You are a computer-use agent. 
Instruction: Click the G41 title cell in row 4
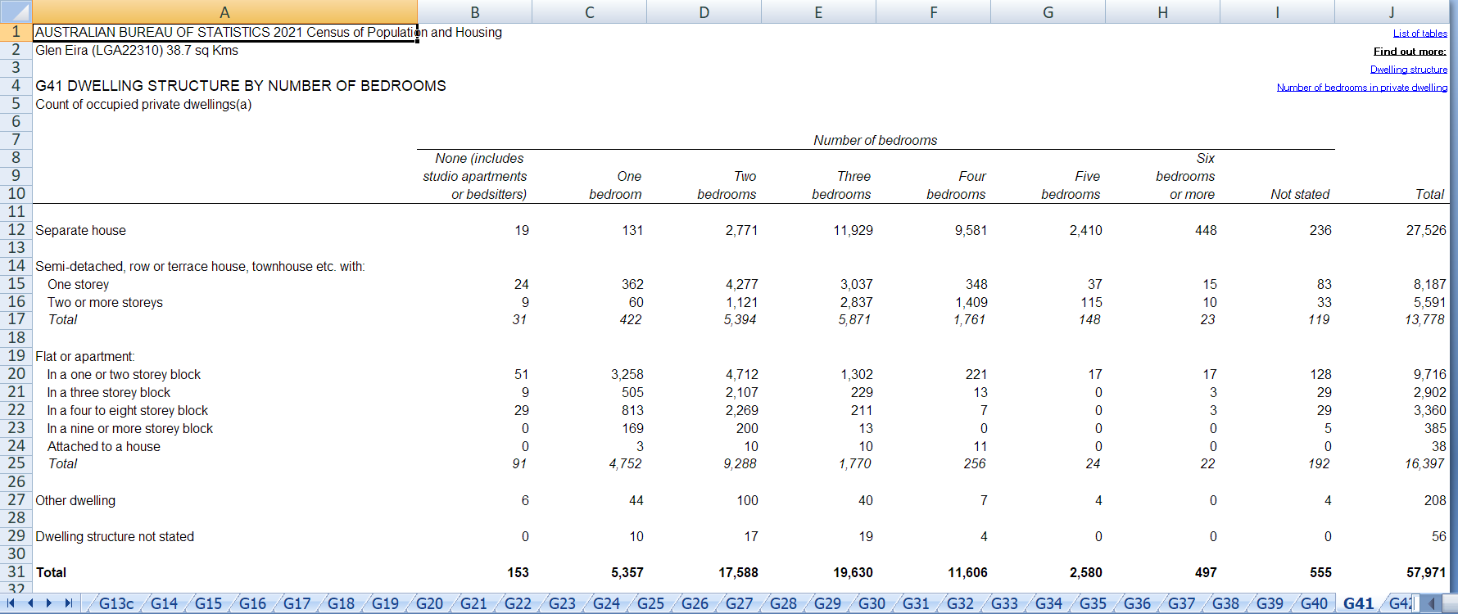click(224, 86)
